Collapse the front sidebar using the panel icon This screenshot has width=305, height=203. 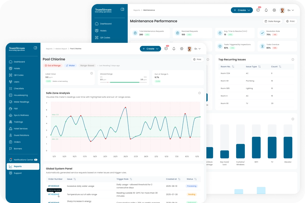(35, 48)
